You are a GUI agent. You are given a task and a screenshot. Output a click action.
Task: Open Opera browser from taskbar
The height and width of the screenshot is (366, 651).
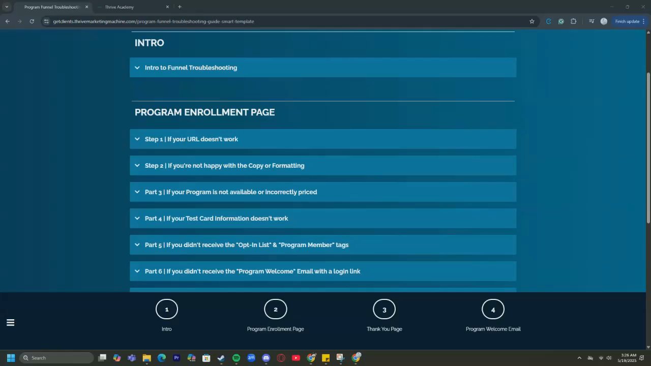click(x=281, y=358)
